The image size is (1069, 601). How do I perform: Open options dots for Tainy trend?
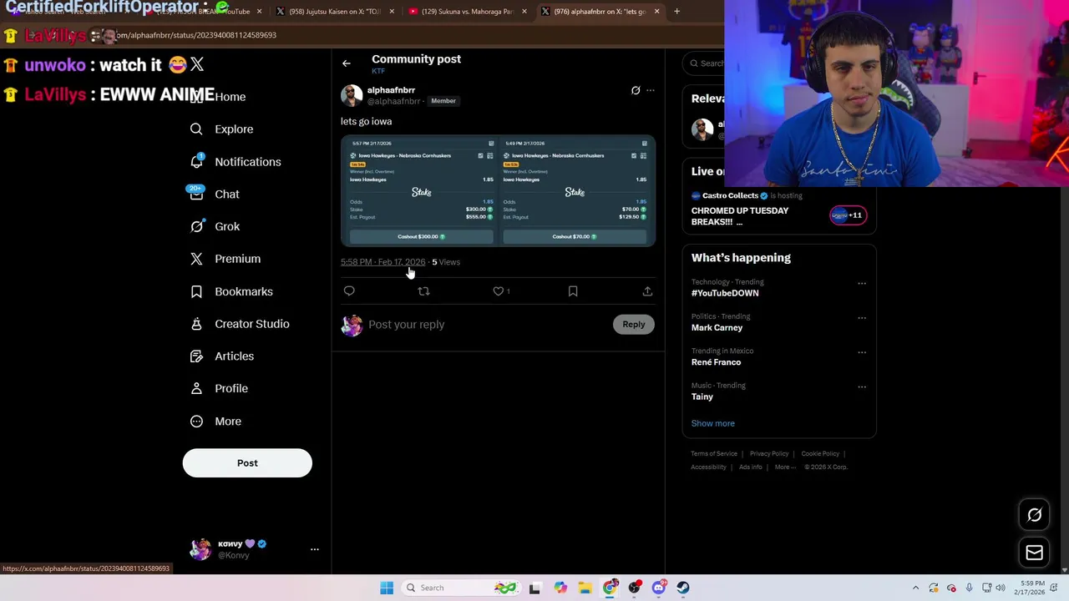862,387
